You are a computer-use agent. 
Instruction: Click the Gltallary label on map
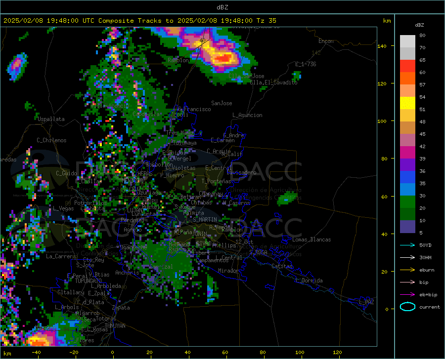[x=71, y=292]
